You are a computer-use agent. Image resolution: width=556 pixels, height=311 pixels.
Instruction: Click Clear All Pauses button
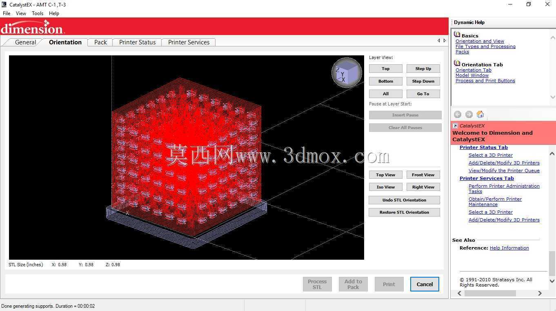[x=405, y=128]
